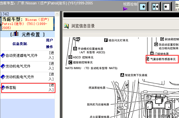Open 发动机电气元件 category
The height and width of the screenshot is (118, 179).
tap(18, 66)
